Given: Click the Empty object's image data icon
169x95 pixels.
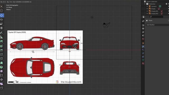Looking at the screenshot, I should point(159,9).
